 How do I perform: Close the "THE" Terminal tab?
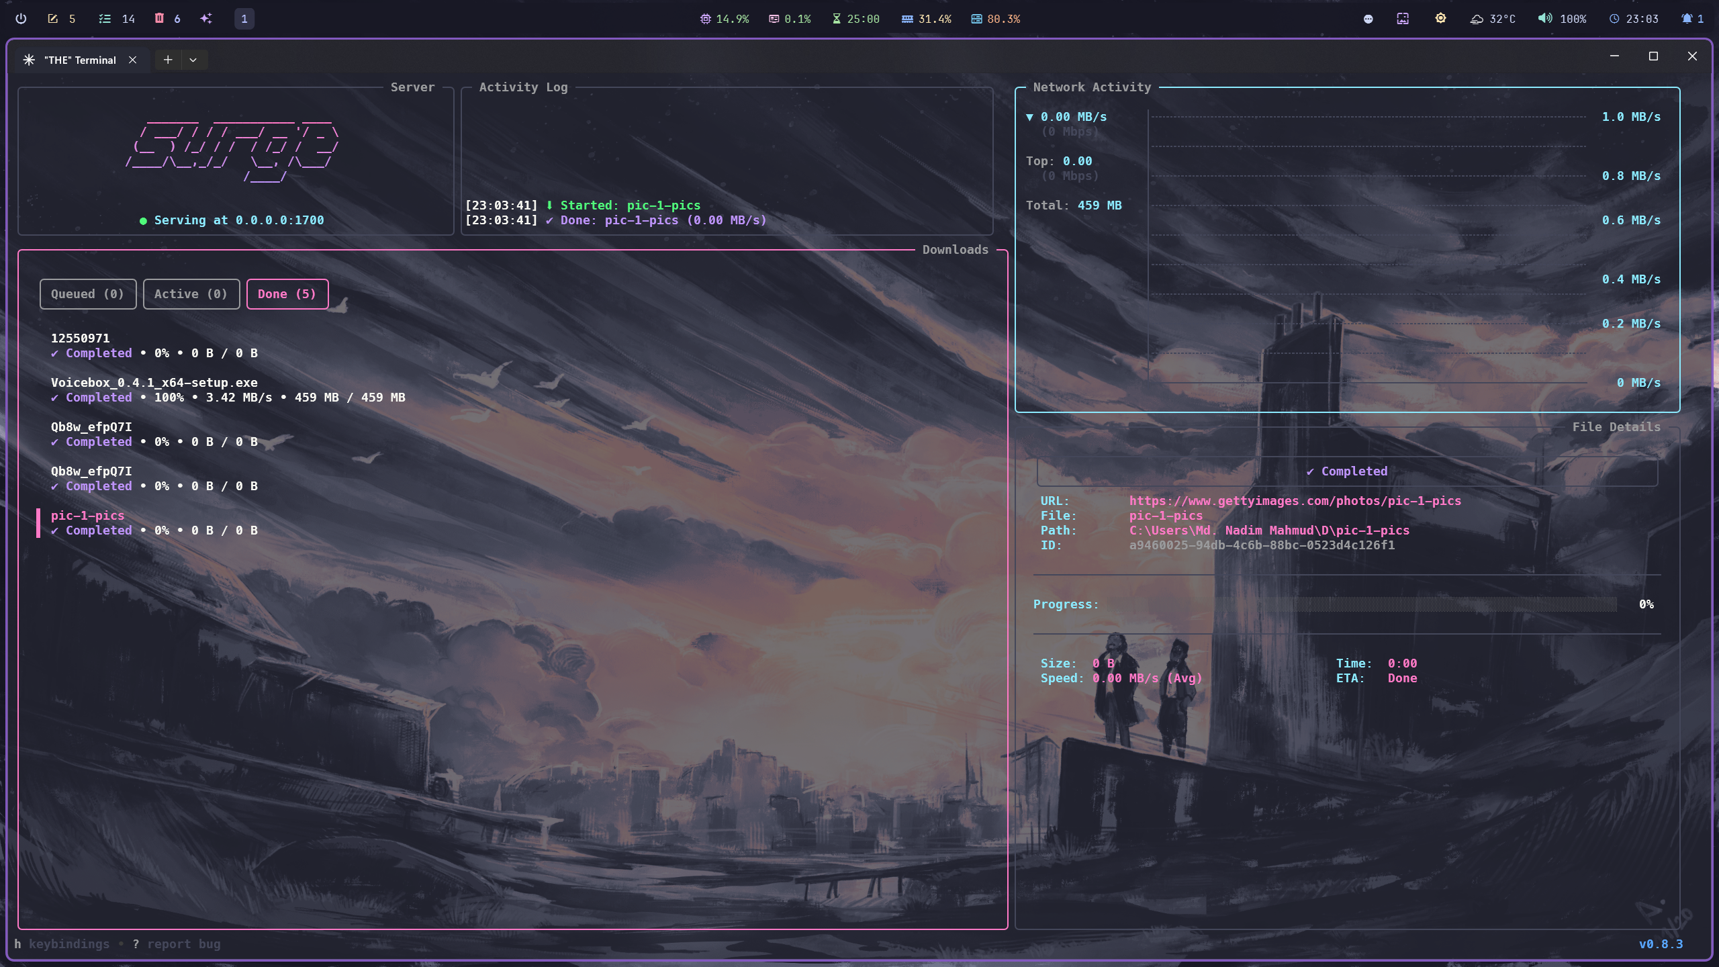click(133, 60)
